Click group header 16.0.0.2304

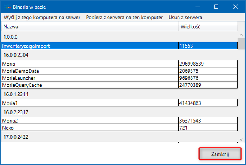pos(119,55)
